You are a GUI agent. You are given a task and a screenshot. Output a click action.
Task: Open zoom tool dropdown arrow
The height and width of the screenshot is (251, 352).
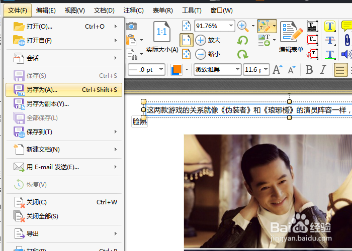[253, 26]
